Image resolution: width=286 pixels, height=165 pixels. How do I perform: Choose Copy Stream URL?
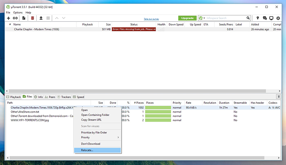coord(97,120)
